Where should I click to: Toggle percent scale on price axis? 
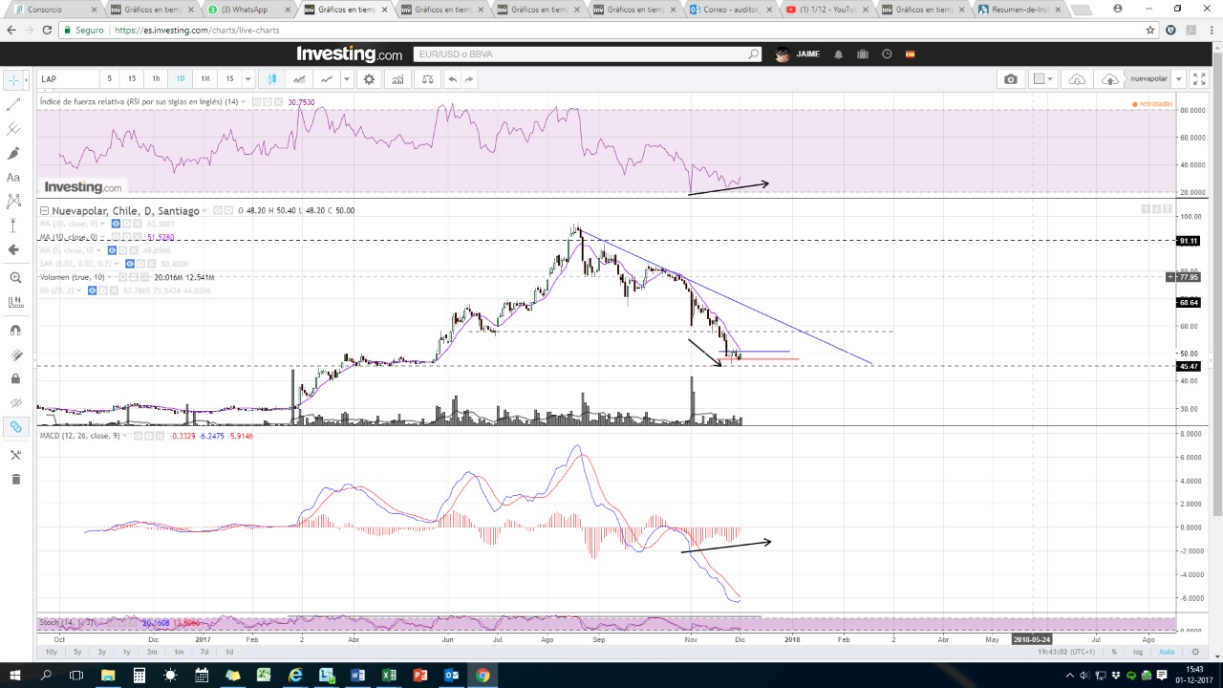tap(1114, 652)
